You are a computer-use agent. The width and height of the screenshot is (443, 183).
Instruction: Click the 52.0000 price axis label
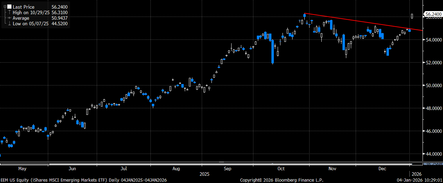(x=433, y=63)
